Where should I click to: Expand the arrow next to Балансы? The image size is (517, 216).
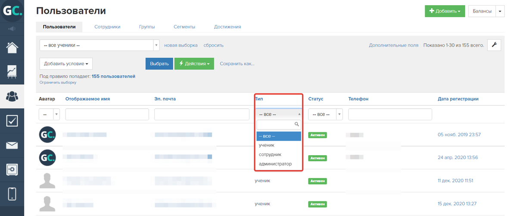click(x=500, y=11)
